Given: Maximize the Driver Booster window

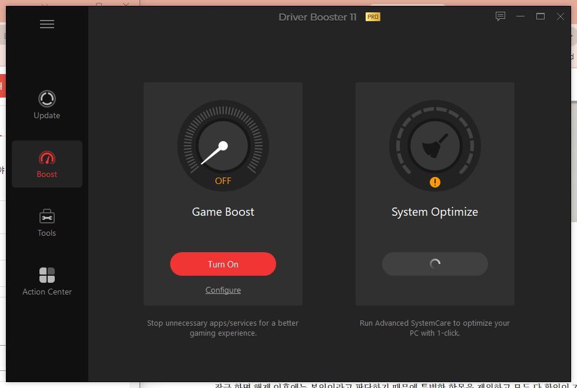Looking at the screenshot, I should pyautogui.click(x=540, y=16).
